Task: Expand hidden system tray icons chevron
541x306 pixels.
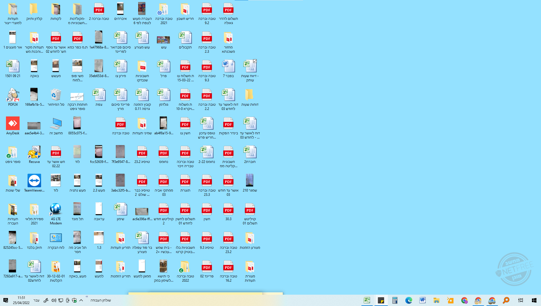Action: click(81, 300)
